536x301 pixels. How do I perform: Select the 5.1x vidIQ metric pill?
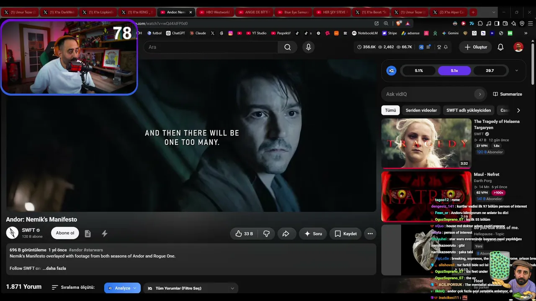[x=454, y=71]
